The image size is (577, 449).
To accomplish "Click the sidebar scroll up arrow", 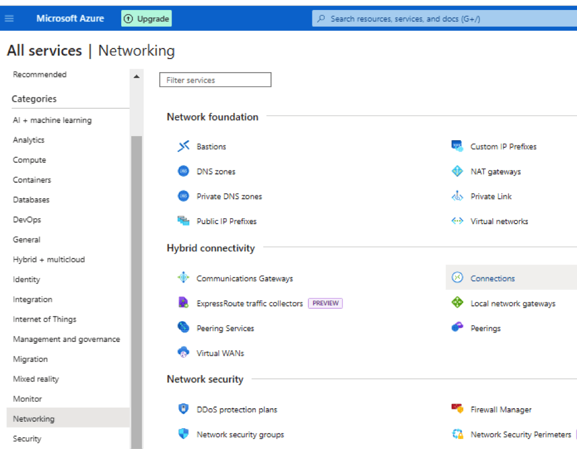I will [137, 77].
